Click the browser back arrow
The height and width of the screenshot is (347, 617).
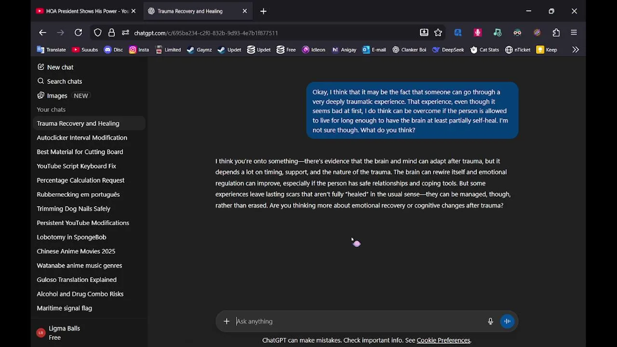(x=42, y=33)
